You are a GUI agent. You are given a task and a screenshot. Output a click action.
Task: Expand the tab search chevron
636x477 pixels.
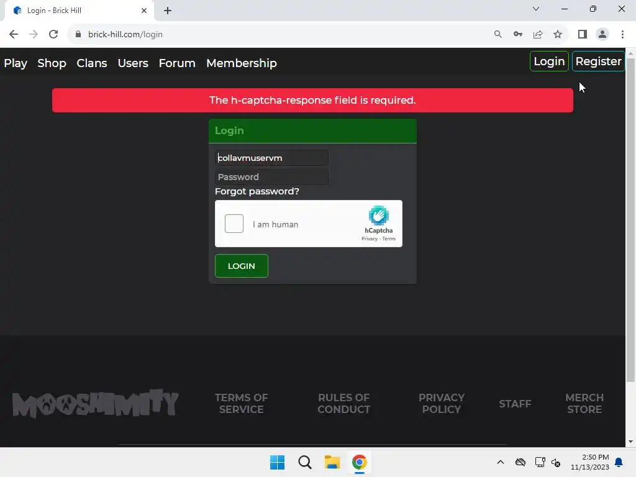pos(536,9)
